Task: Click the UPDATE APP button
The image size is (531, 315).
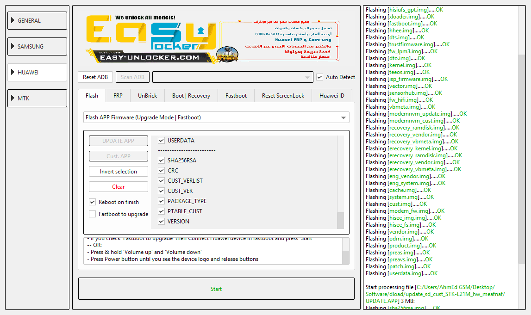Action: (x=118, y=141)
